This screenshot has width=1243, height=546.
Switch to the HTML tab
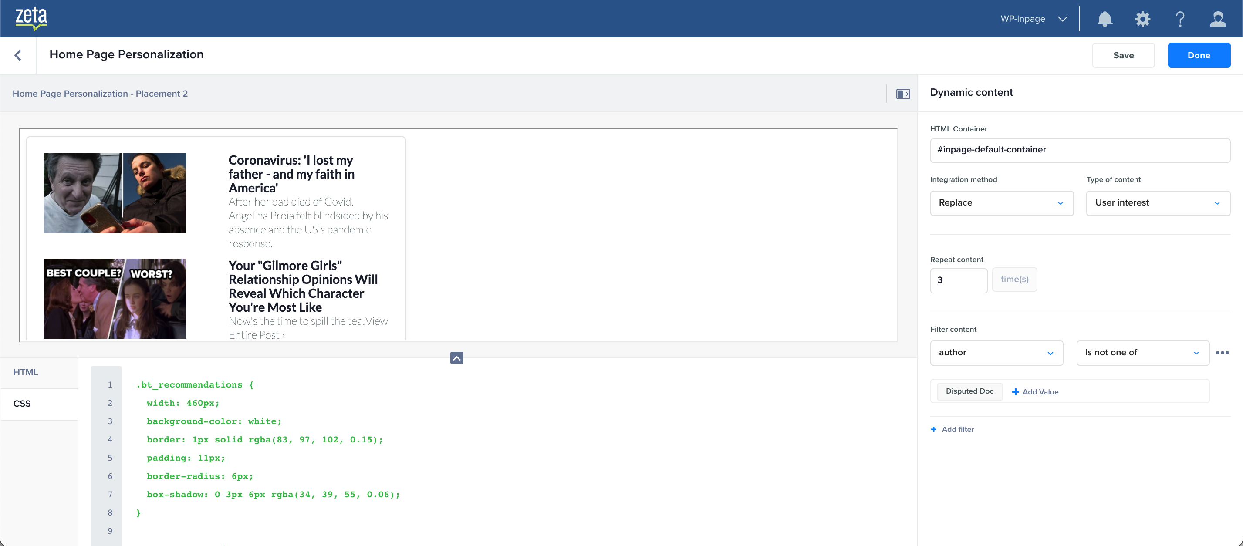(x=26, y=372)
